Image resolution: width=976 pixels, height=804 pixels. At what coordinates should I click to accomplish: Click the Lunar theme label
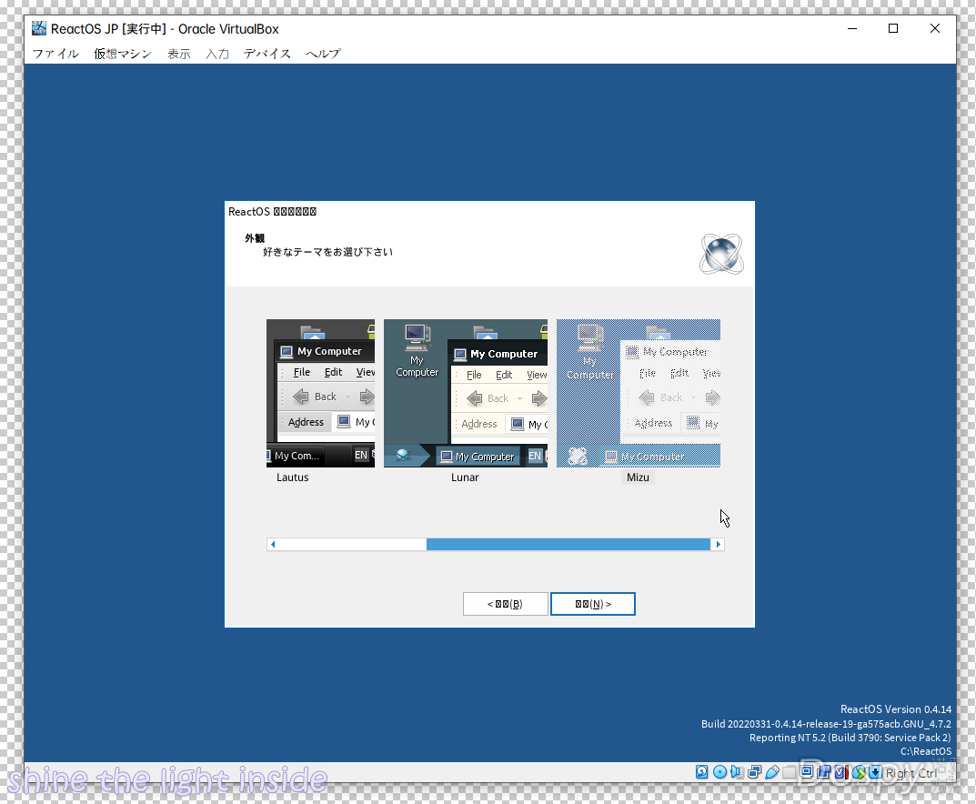pos(465,477)
